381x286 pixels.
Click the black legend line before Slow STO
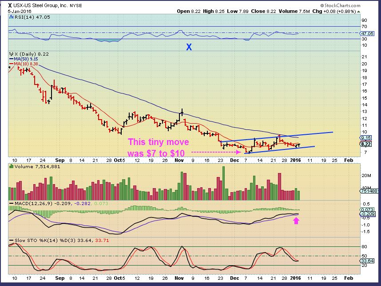tap(11, 241)
